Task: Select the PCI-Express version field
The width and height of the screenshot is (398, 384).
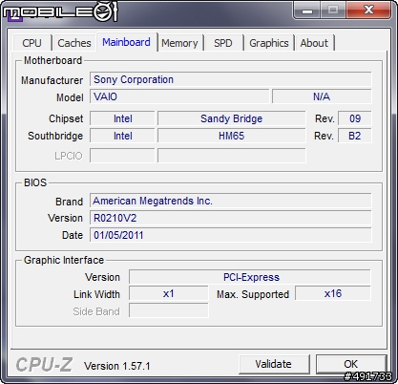Action: pyautogui.click(x=250, y=277)
